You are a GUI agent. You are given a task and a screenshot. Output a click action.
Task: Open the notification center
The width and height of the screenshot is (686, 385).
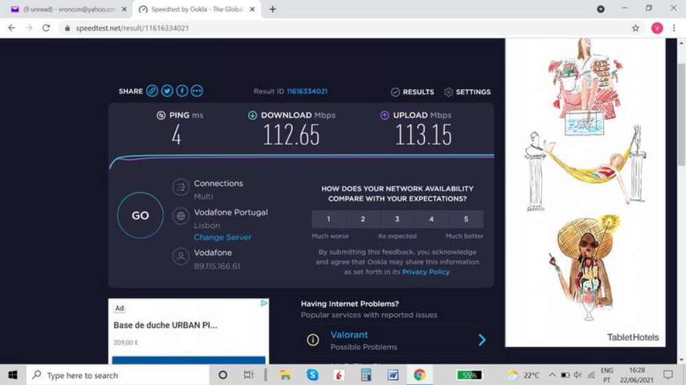tap(667, 375)
